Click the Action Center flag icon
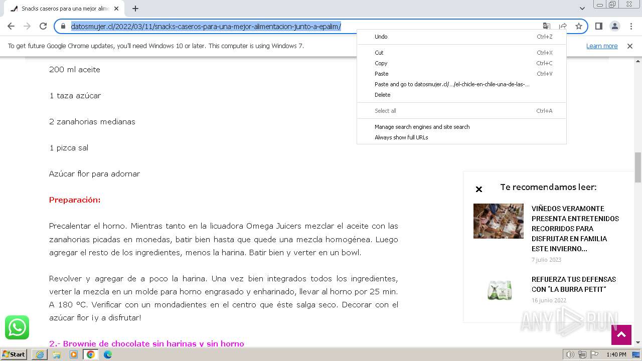The image size is (642, 361). tap(593, 354)
